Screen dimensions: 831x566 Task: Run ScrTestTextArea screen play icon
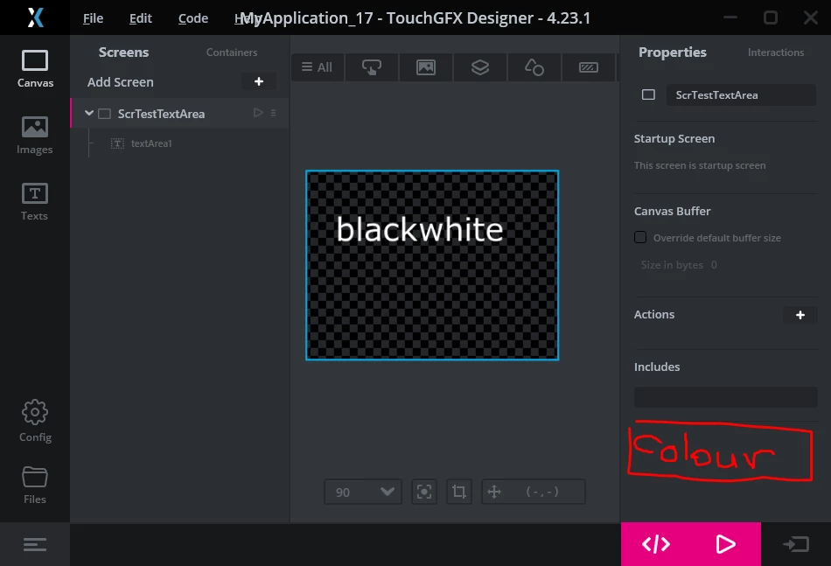coord(258,113)
